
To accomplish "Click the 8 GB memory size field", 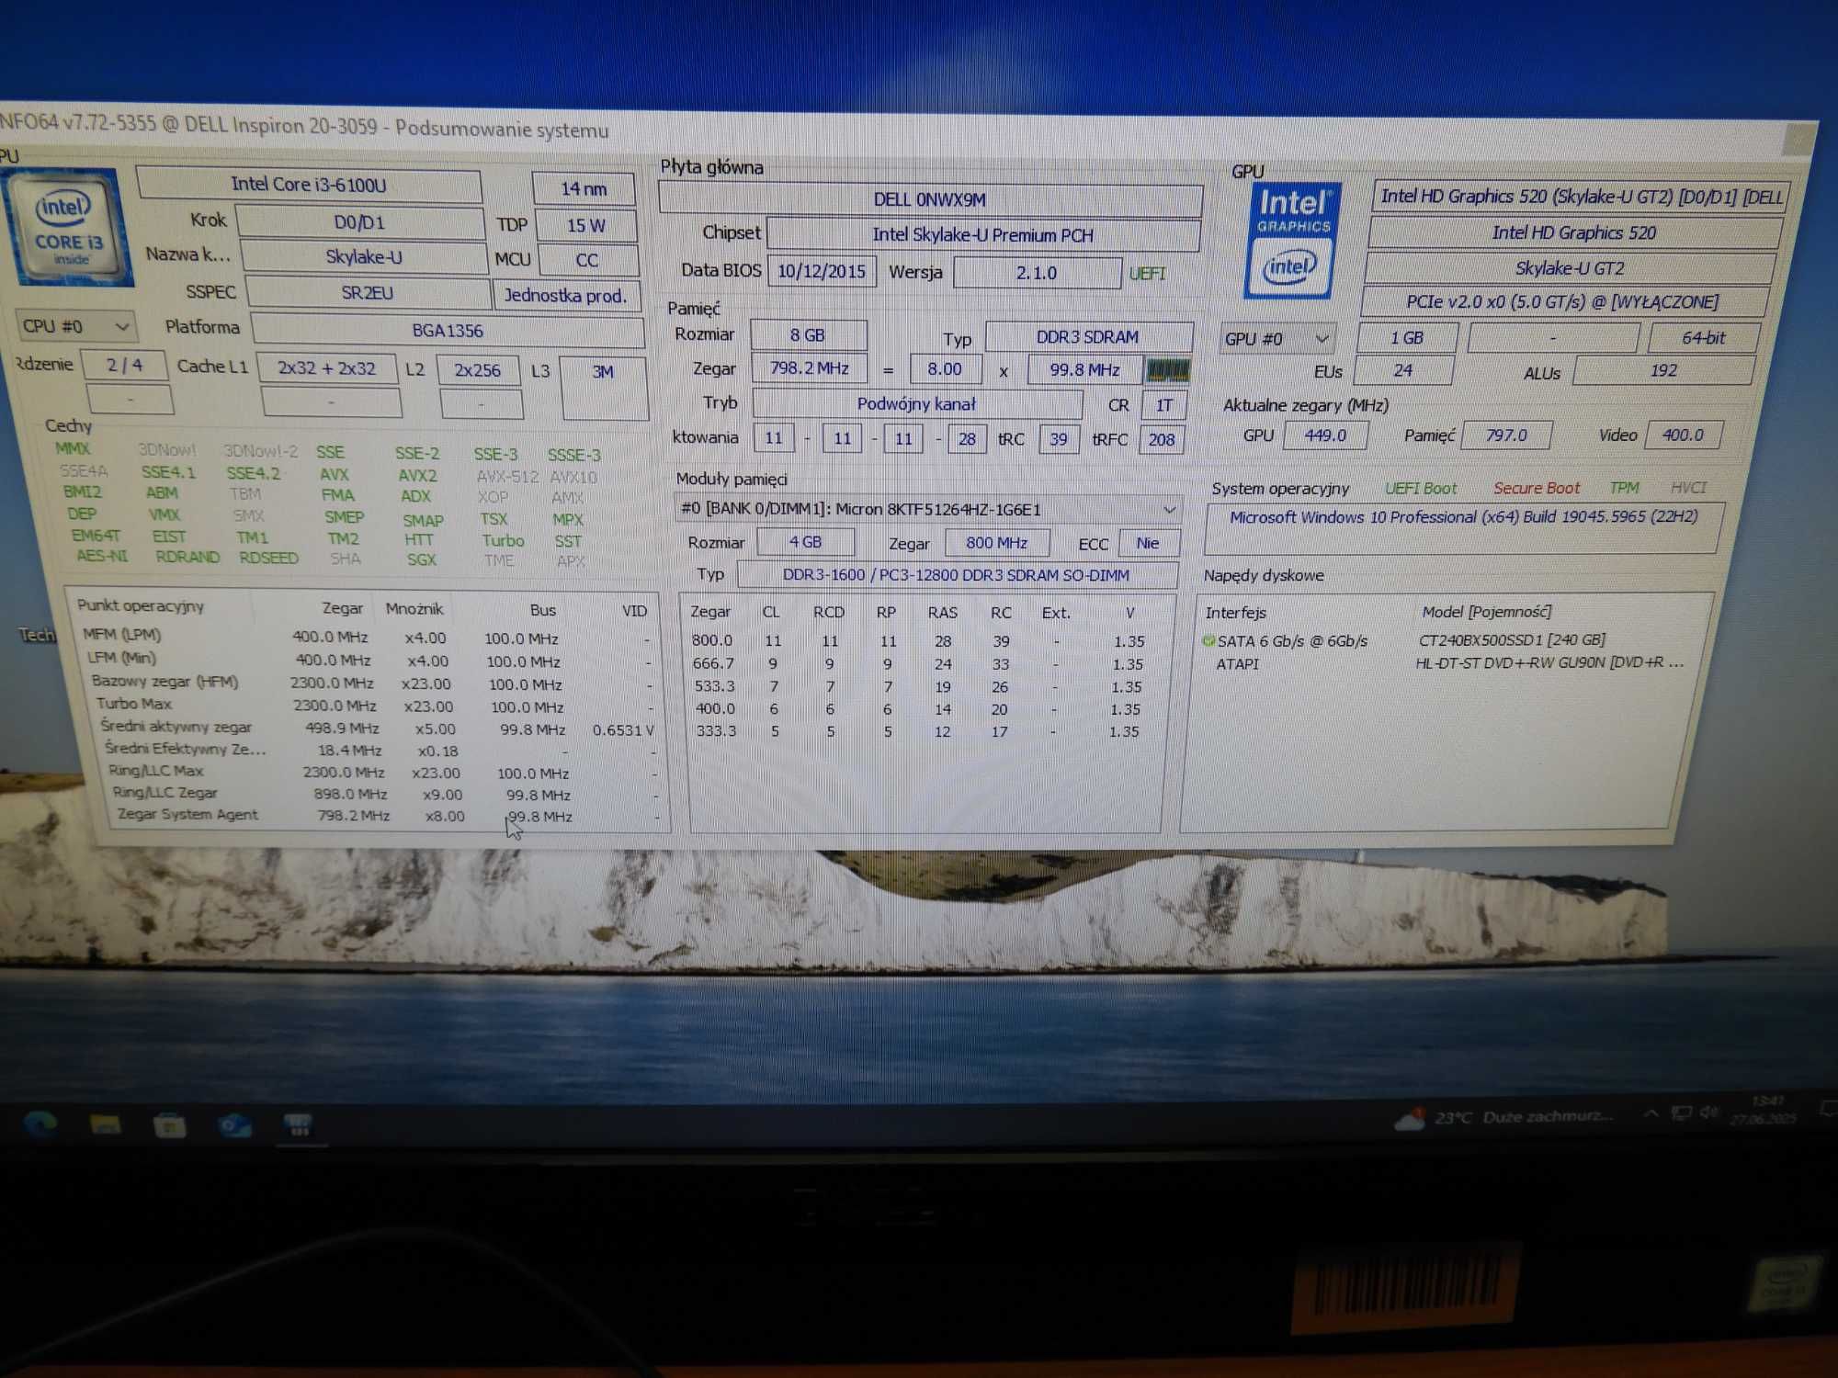I will click(x=808, y=335).
